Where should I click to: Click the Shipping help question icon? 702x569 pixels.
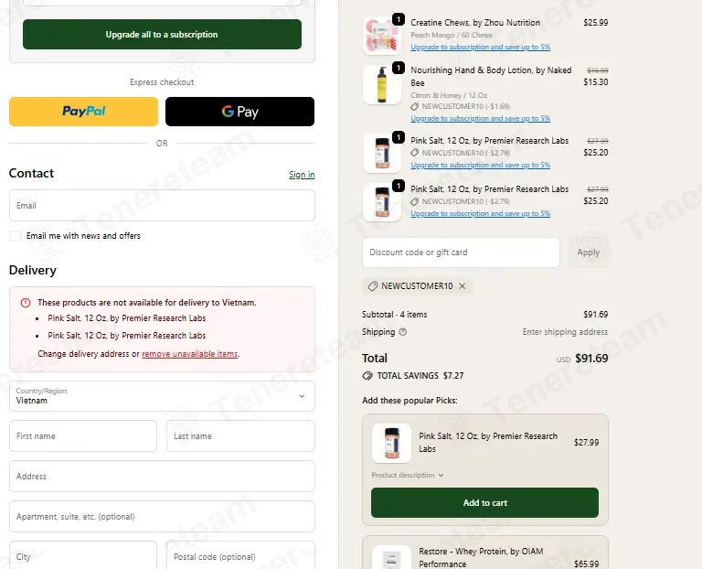[403, 332]
